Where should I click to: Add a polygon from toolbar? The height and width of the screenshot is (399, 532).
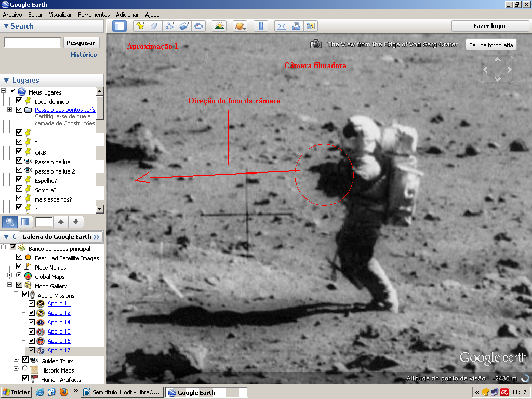pos(155,26)
